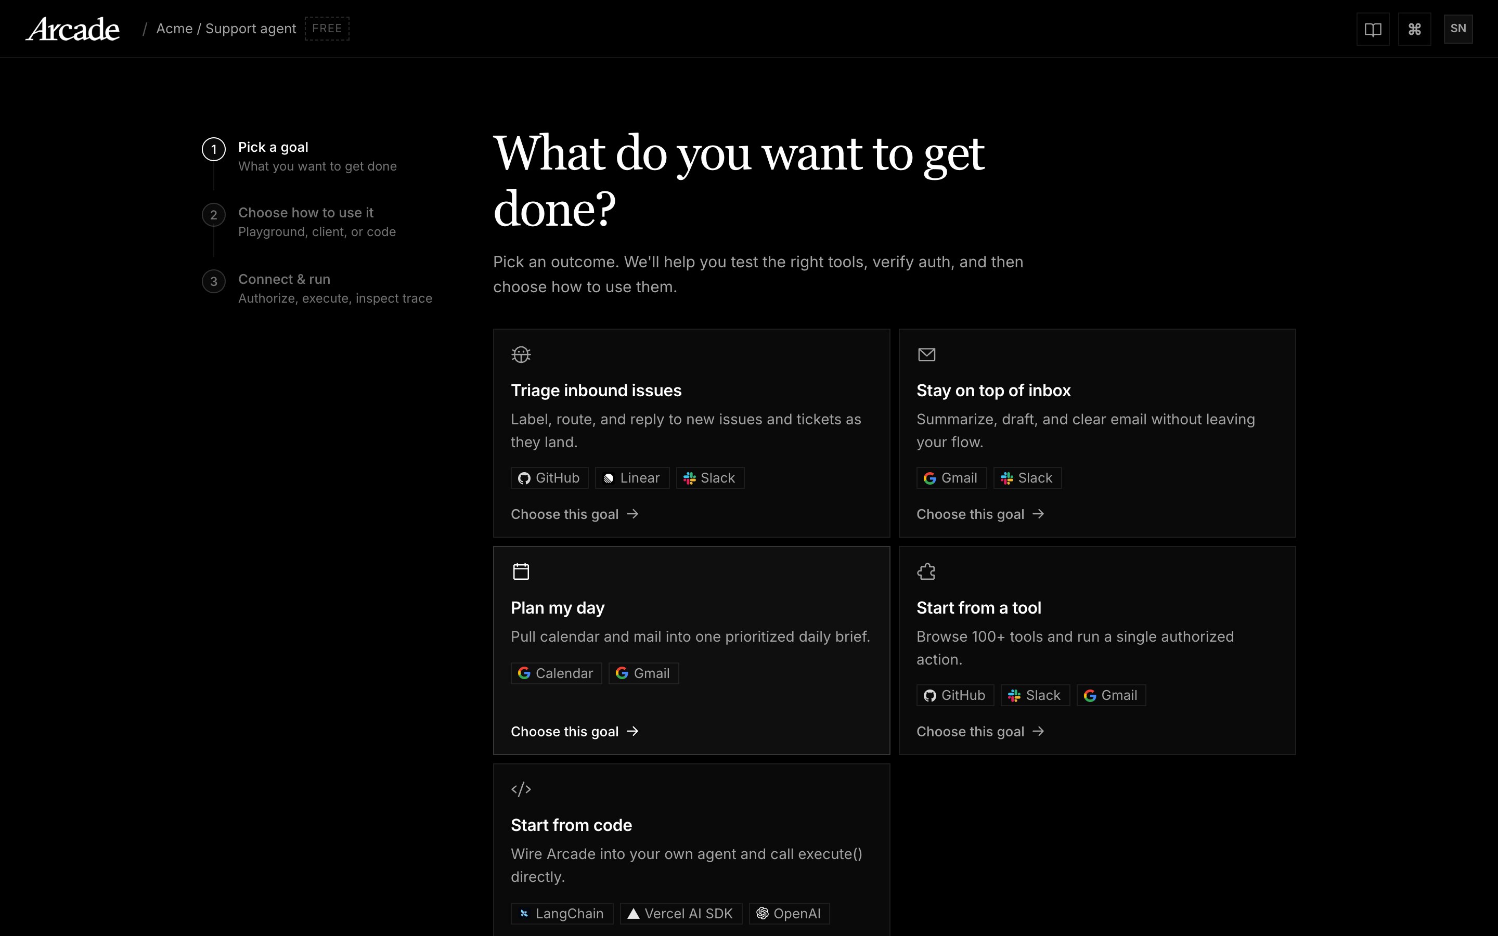Click Gmail chip in Plan my day
This screenshot has width=1498, height=936.
tap(644, 673)
